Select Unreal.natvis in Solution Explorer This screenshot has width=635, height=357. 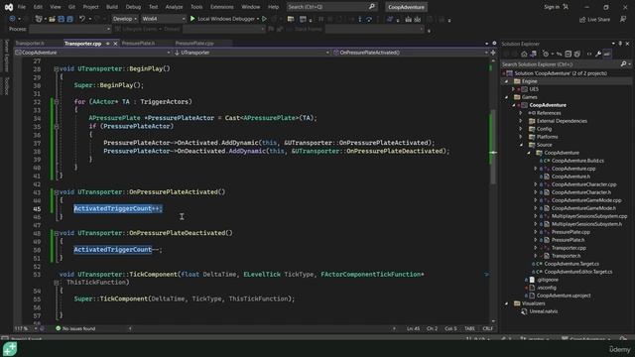544,311
